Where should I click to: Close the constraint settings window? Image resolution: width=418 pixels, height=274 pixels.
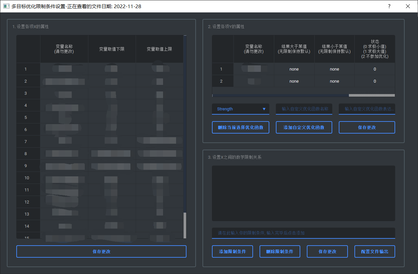pos(408,6)
